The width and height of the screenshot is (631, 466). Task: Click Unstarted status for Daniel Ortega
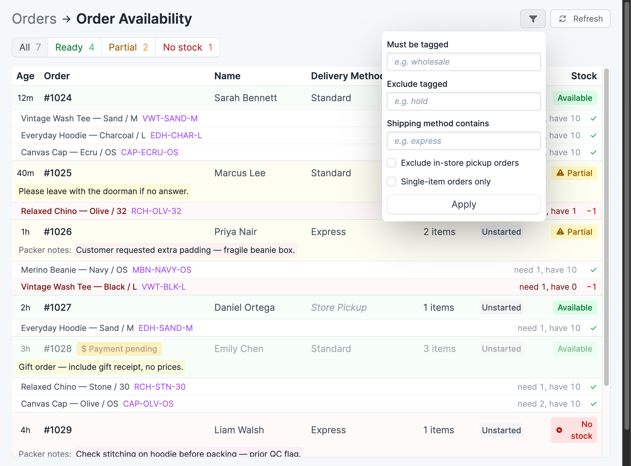pos(501,308)
